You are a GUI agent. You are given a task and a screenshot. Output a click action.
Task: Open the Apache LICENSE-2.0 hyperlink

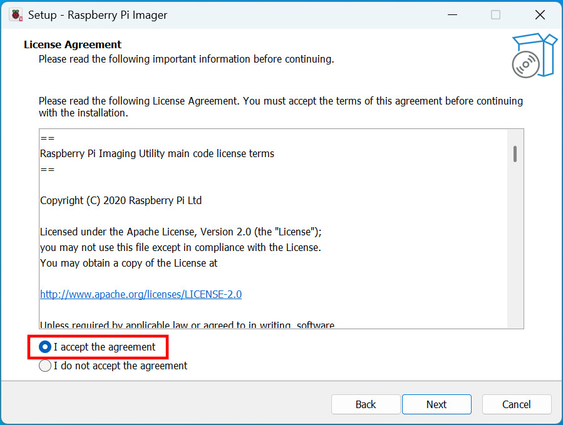(141, 294)
